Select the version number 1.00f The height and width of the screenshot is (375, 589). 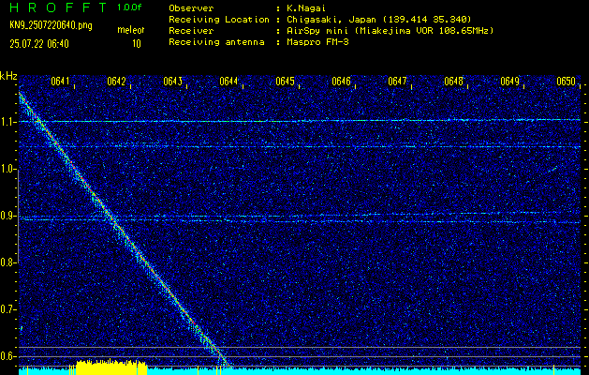point(129,7)
